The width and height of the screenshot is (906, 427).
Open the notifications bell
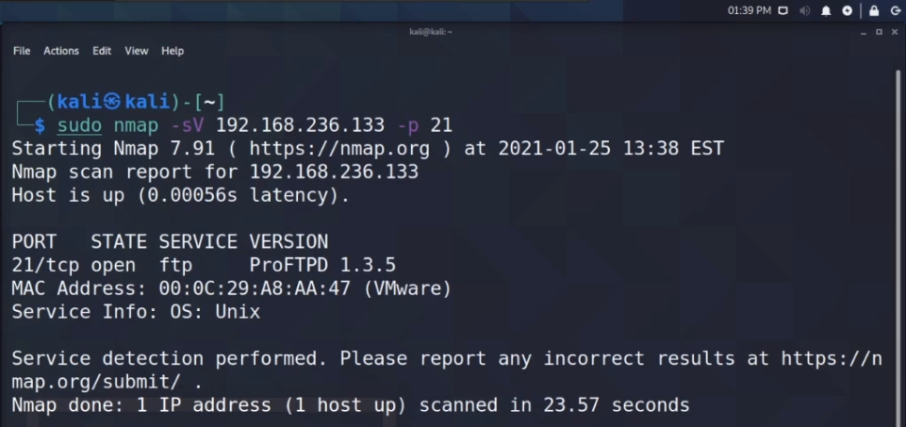tap(827, 10)
